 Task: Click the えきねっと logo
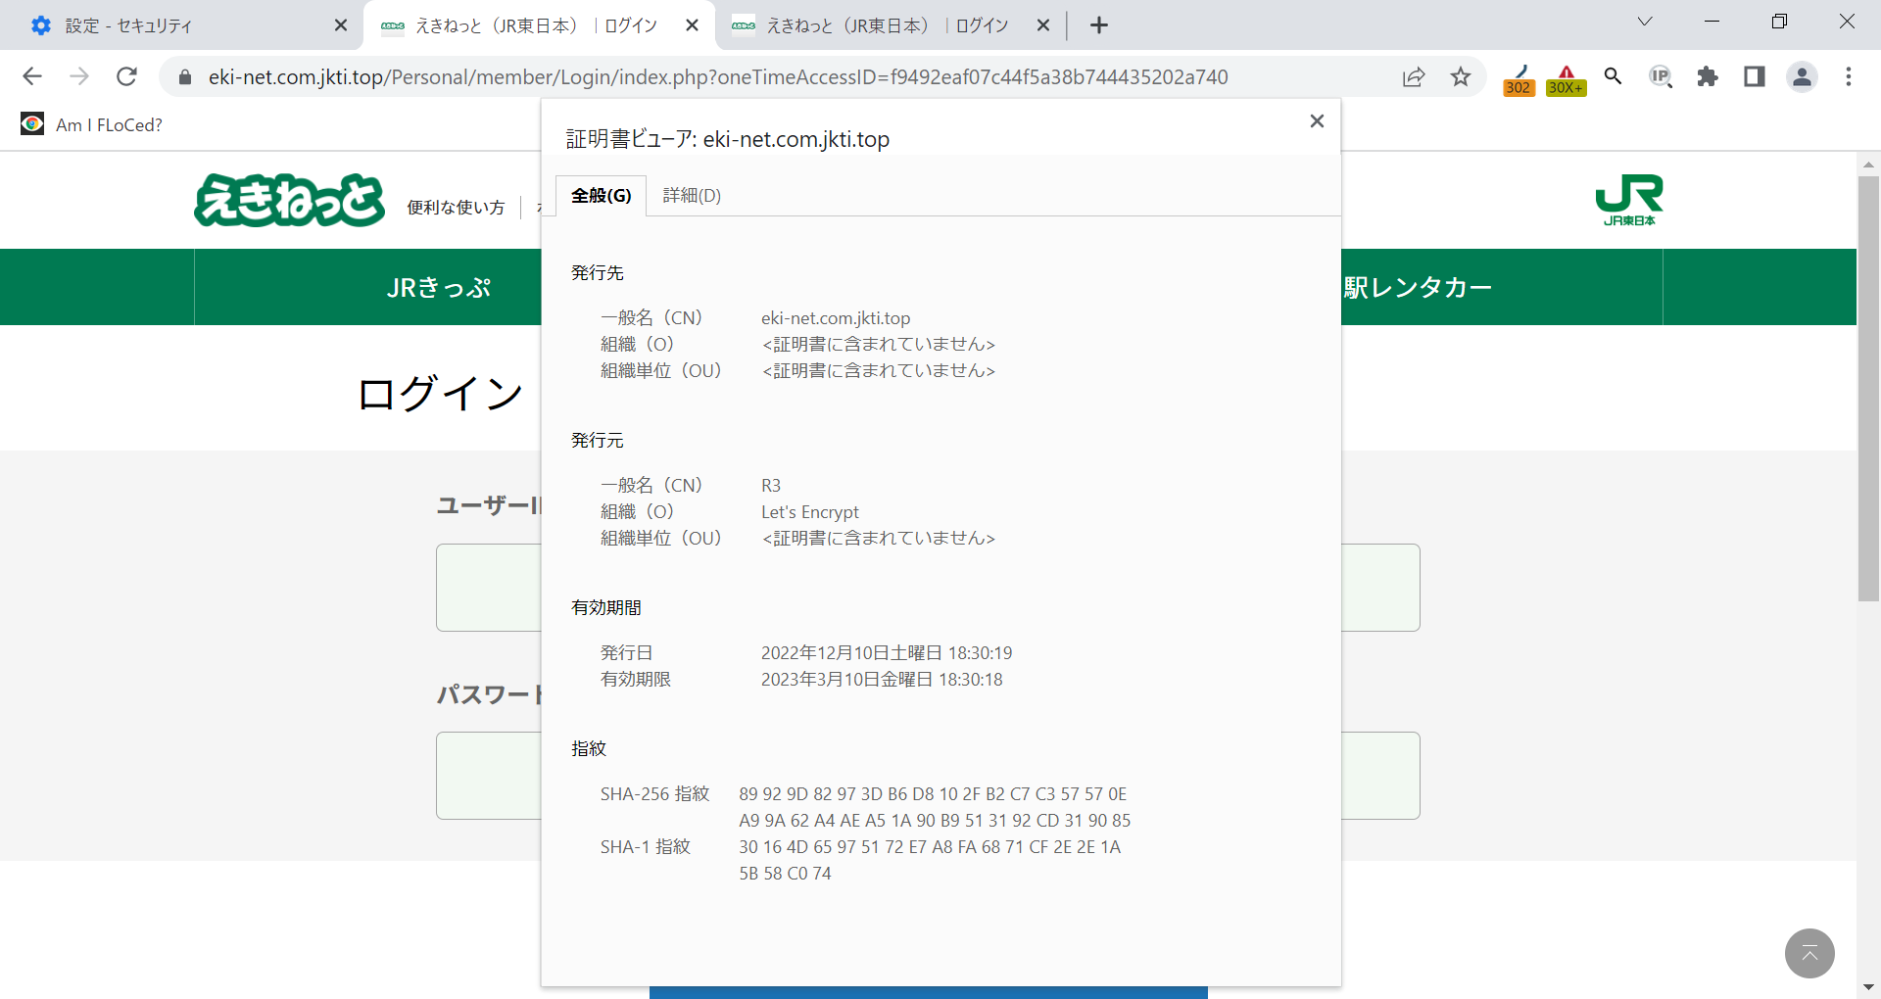(289, 200)
